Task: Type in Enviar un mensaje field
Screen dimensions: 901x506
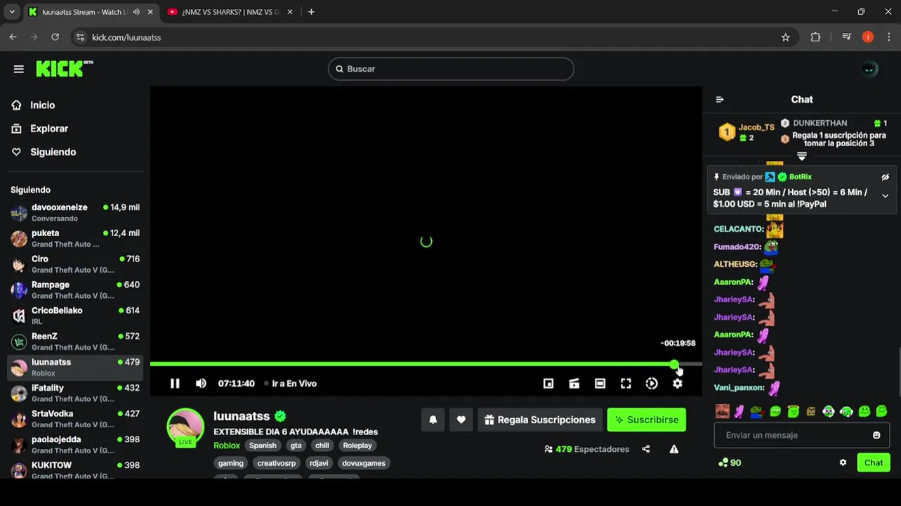Action: (794, 435)
